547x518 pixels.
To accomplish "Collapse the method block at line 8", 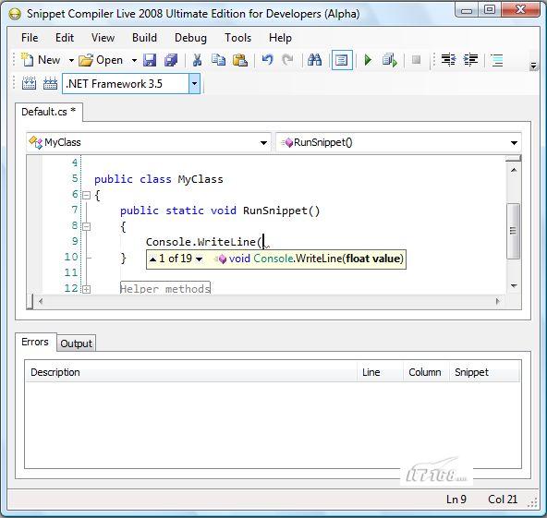I will tap(87, 227).
